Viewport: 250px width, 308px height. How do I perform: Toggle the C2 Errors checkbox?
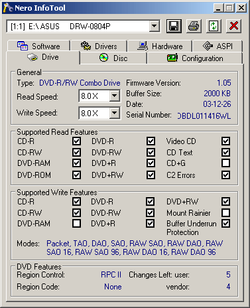coord(225,175)
